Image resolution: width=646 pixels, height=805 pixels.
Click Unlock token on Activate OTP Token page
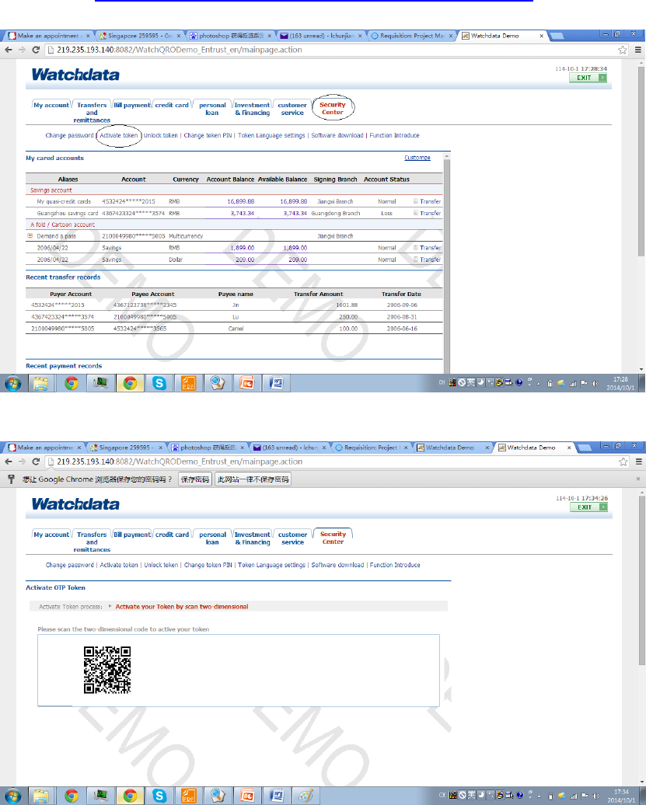(x=161, y=565)
